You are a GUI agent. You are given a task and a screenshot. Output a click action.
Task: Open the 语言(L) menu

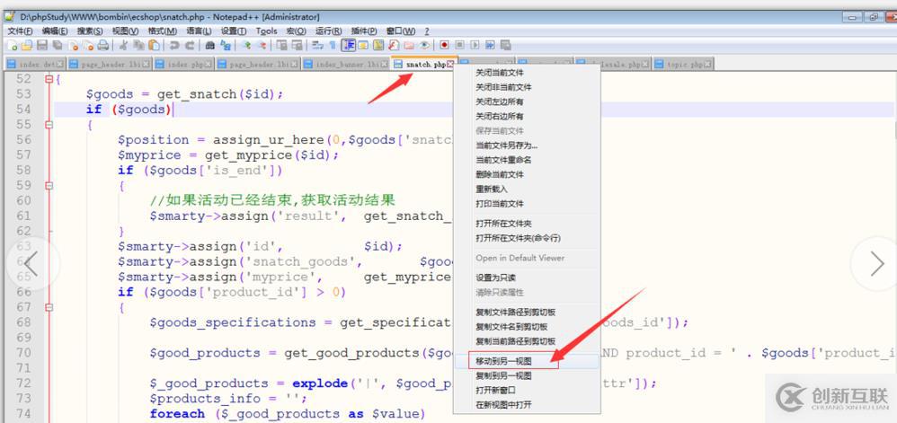pos(199,31)
